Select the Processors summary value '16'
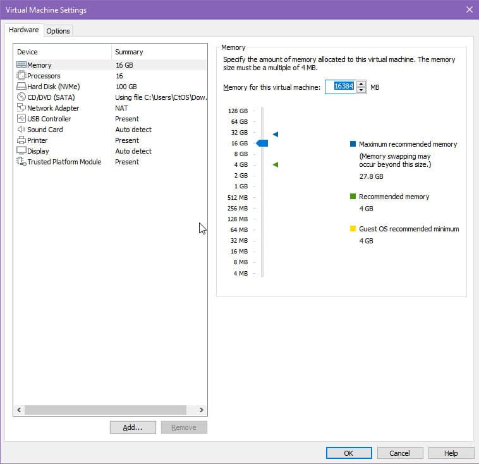 [119, 76]
